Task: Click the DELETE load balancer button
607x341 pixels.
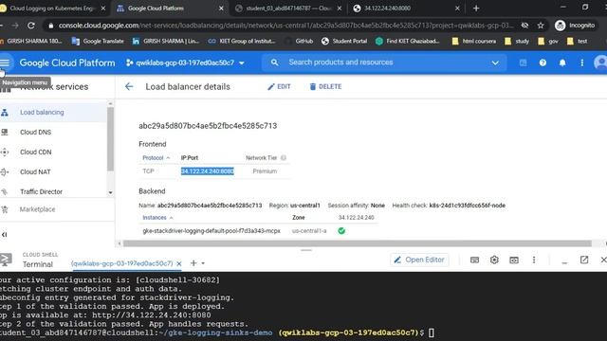Action: coord(325,86)
